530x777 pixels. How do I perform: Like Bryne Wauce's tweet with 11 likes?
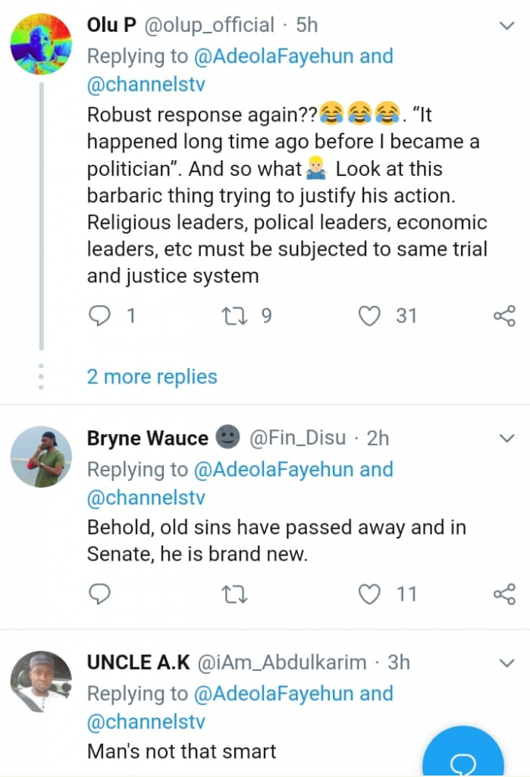pyautogui.click(x=369, y=594)
